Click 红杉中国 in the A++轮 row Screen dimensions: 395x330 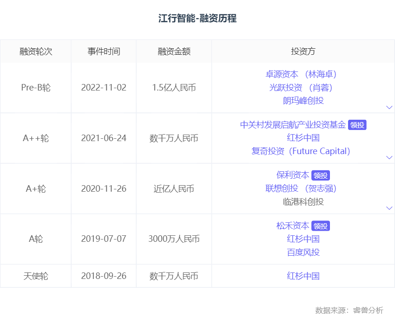pyautogui.click(x=303, y=138)
